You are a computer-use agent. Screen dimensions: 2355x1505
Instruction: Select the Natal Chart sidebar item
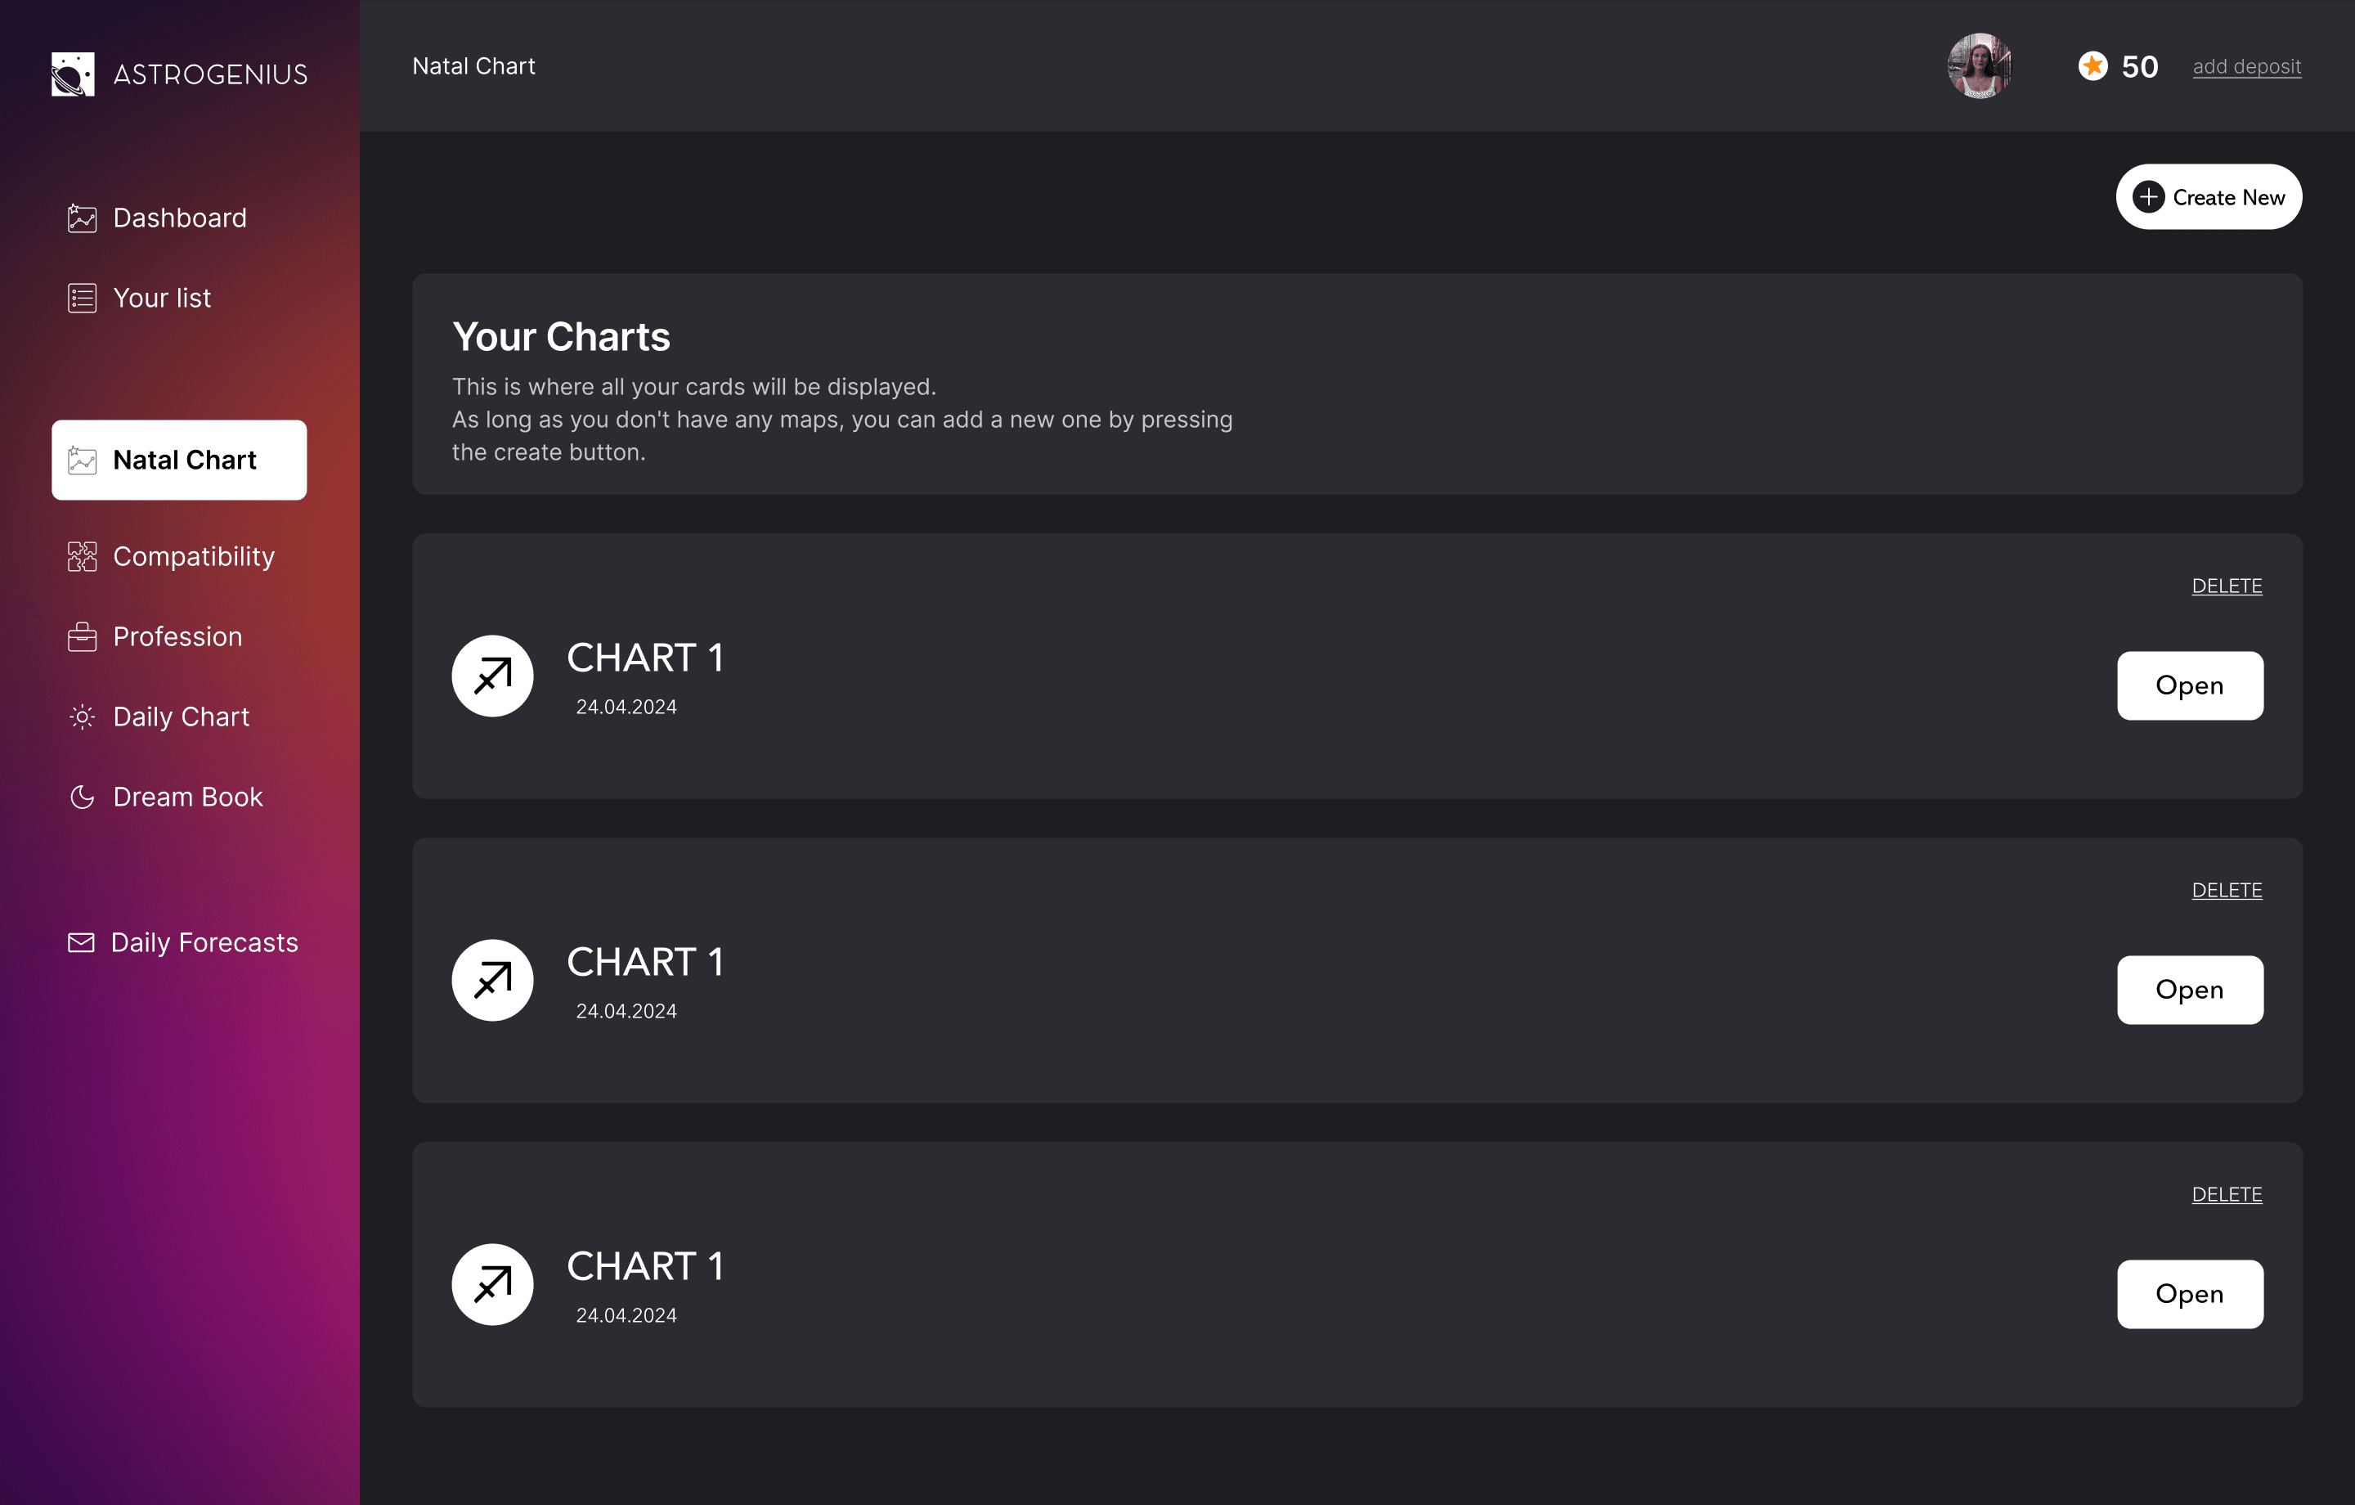179,460
